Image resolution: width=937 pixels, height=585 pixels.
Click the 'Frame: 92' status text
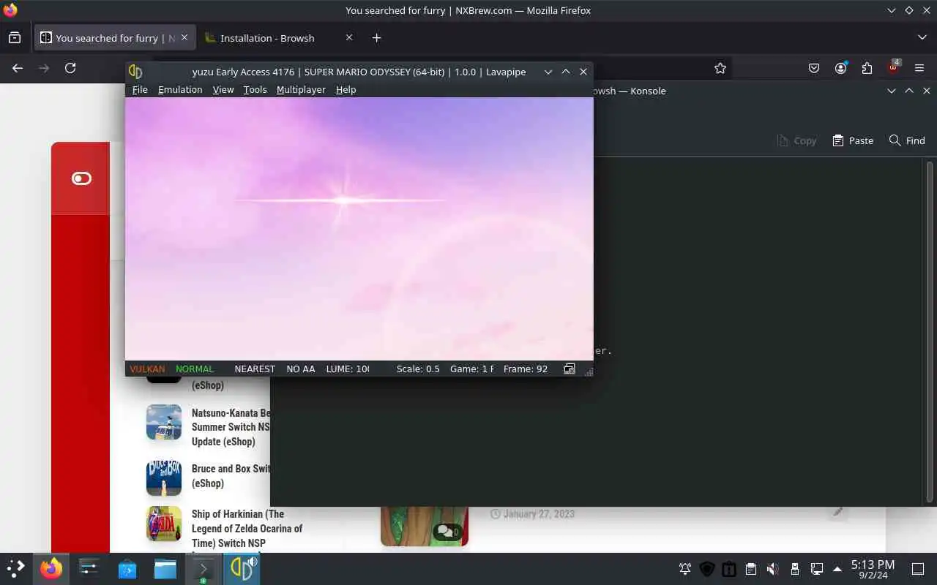coord(526,369)
